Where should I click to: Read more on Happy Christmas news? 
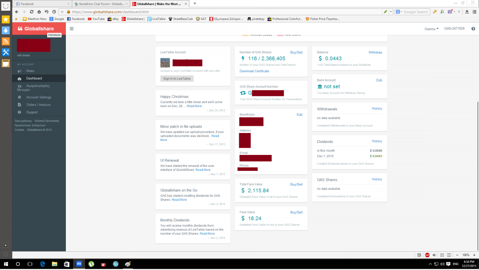click(194, 106)
